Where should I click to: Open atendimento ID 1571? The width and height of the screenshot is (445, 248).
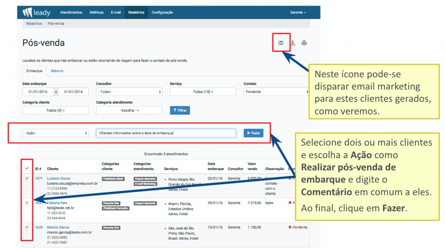tap(39, 179)
